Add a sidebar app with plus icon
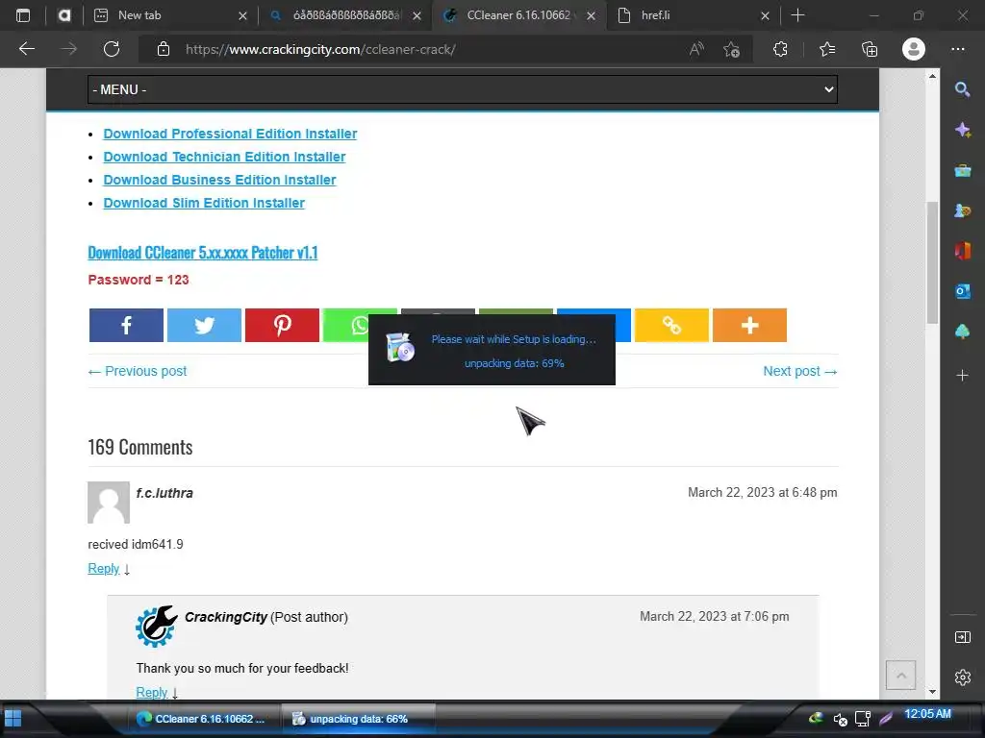Image resolution: width=985 pixels, height=738 pixels. click(x=962, y=376)
